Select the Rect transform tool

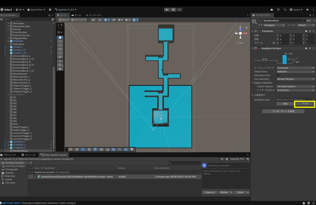pyautogui.click(x=60, y=53)
